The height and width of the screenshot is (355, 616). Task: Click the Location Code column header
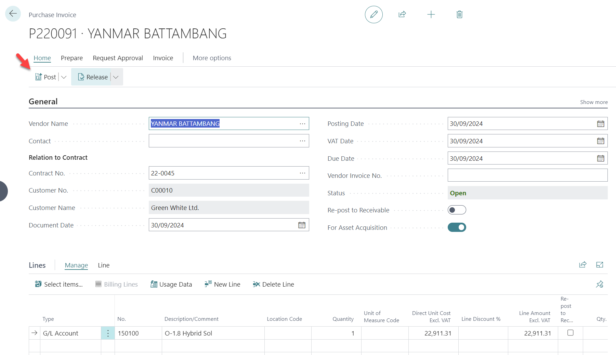click(284, 319)
